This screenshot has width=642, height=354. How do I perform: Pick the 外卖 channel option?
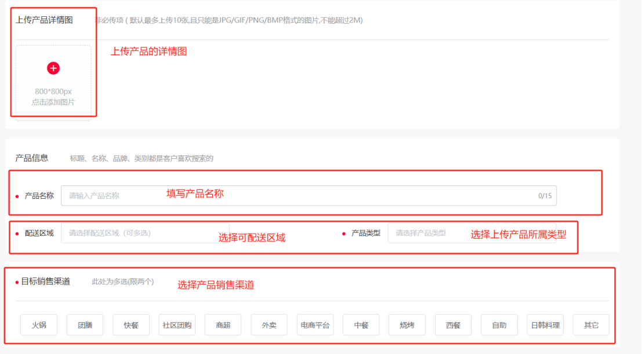269,325
